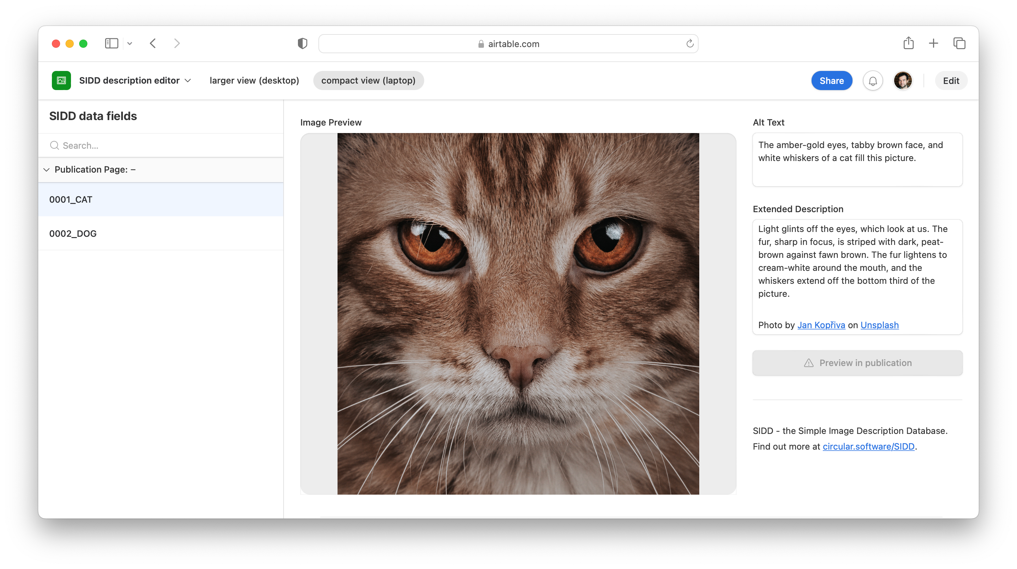Viewport: 1017px width, 569px height.
Task: Open a new browser tab
Action: pyautogui.click(x=933, y=43)
